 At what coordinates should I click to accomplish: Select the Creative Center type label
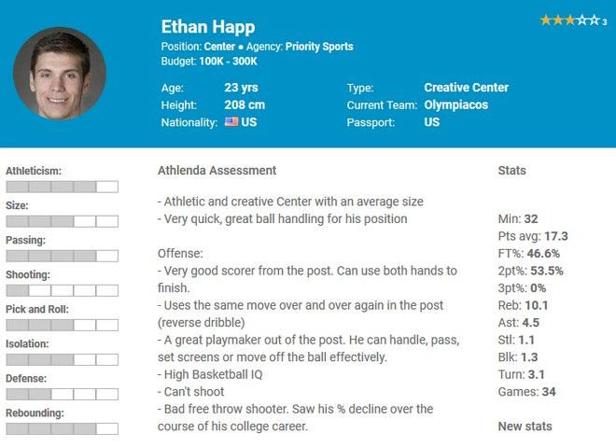466,88
